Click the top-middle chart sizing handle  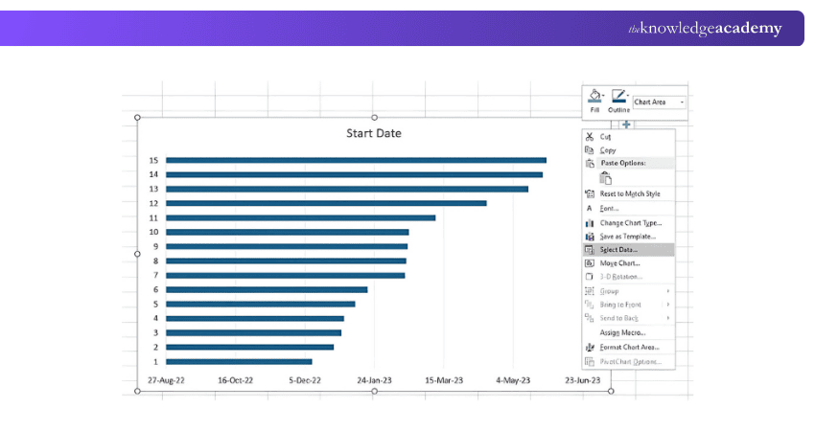point(374,118)
